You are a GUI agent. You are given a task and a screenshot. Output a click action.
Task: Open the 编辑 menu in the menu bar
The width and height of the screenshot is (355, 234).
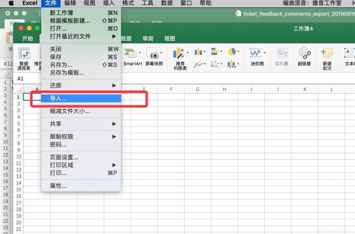coord(70,3)
